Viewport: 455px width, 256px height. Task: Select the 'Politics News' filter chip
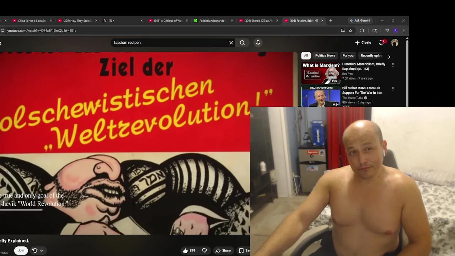[x=325, y=55]
